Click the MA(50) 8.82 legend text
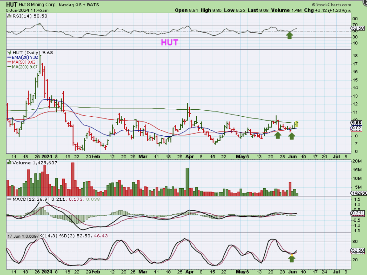 (24, 62)
